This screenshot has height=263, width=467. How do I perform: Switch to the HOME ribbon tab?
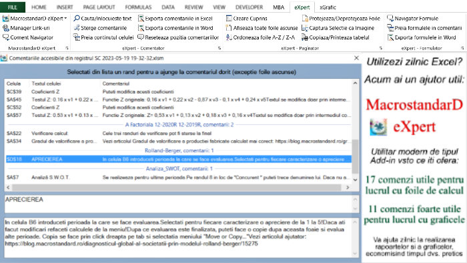pos(39,7)
